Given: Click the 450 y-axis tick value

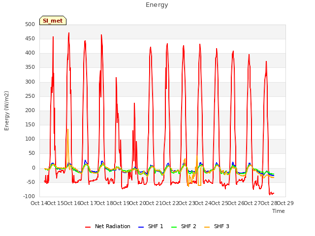Looking at the screenshot, I should [x=30, y=38].
